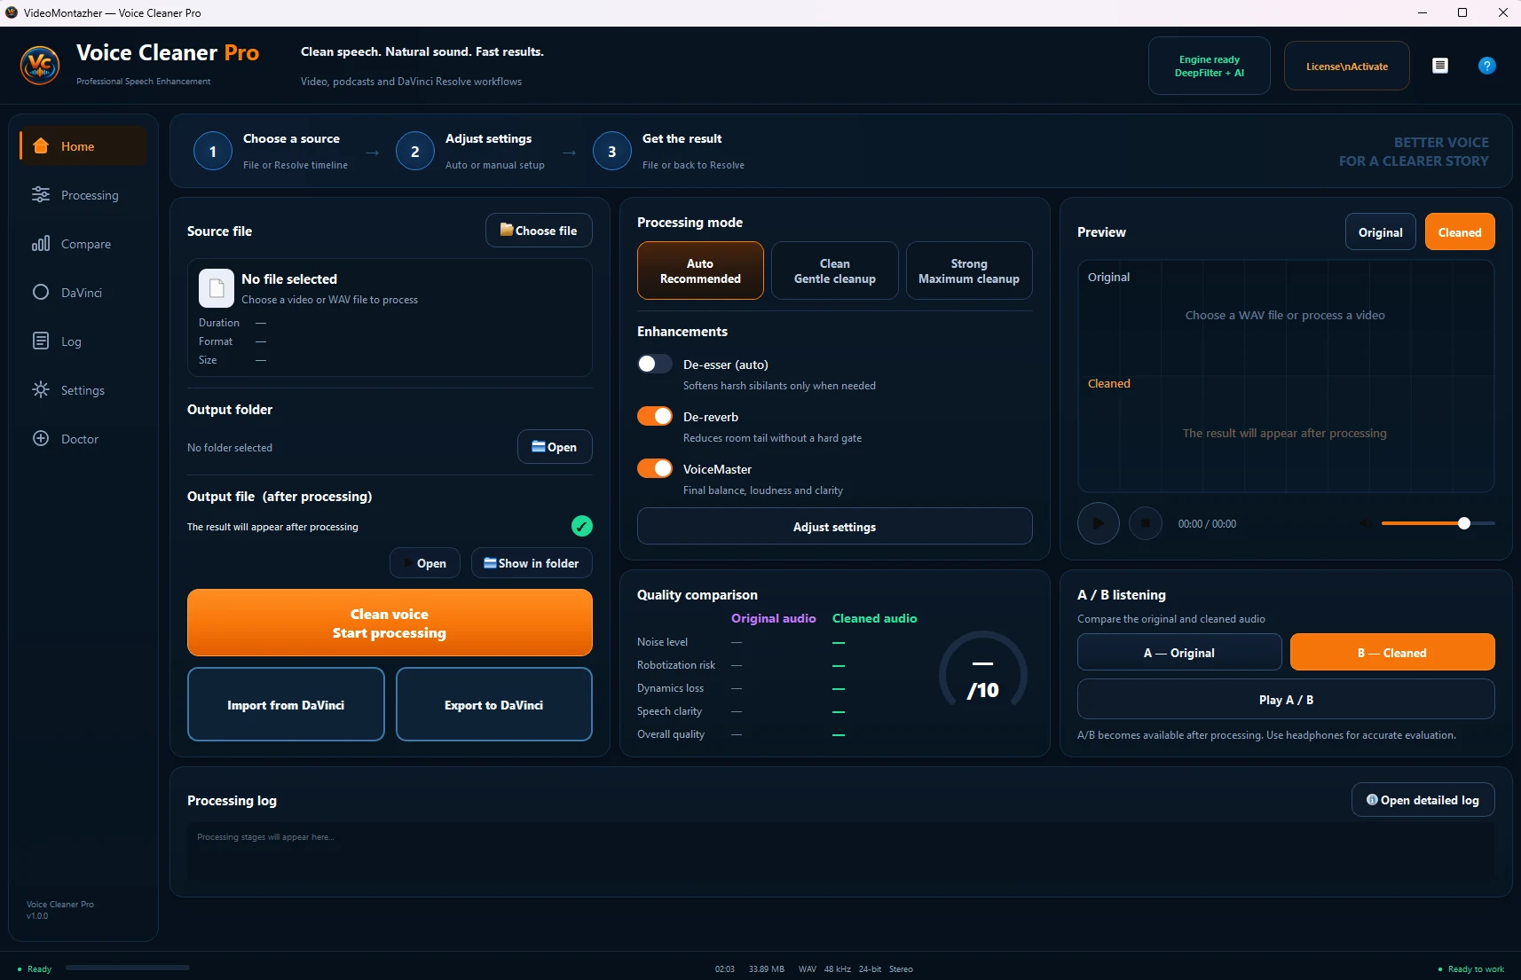The image size is (1521, 980).
Task: Switch preview to Cleaned
Action: 1460,232
